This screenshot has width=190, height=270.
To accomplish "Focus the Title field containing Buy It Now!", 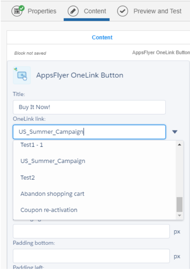I will (89, 107).
